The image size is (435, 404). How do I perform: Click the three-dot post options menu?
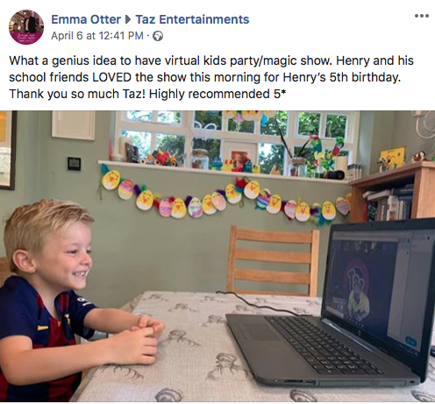[x=422, y=16]
